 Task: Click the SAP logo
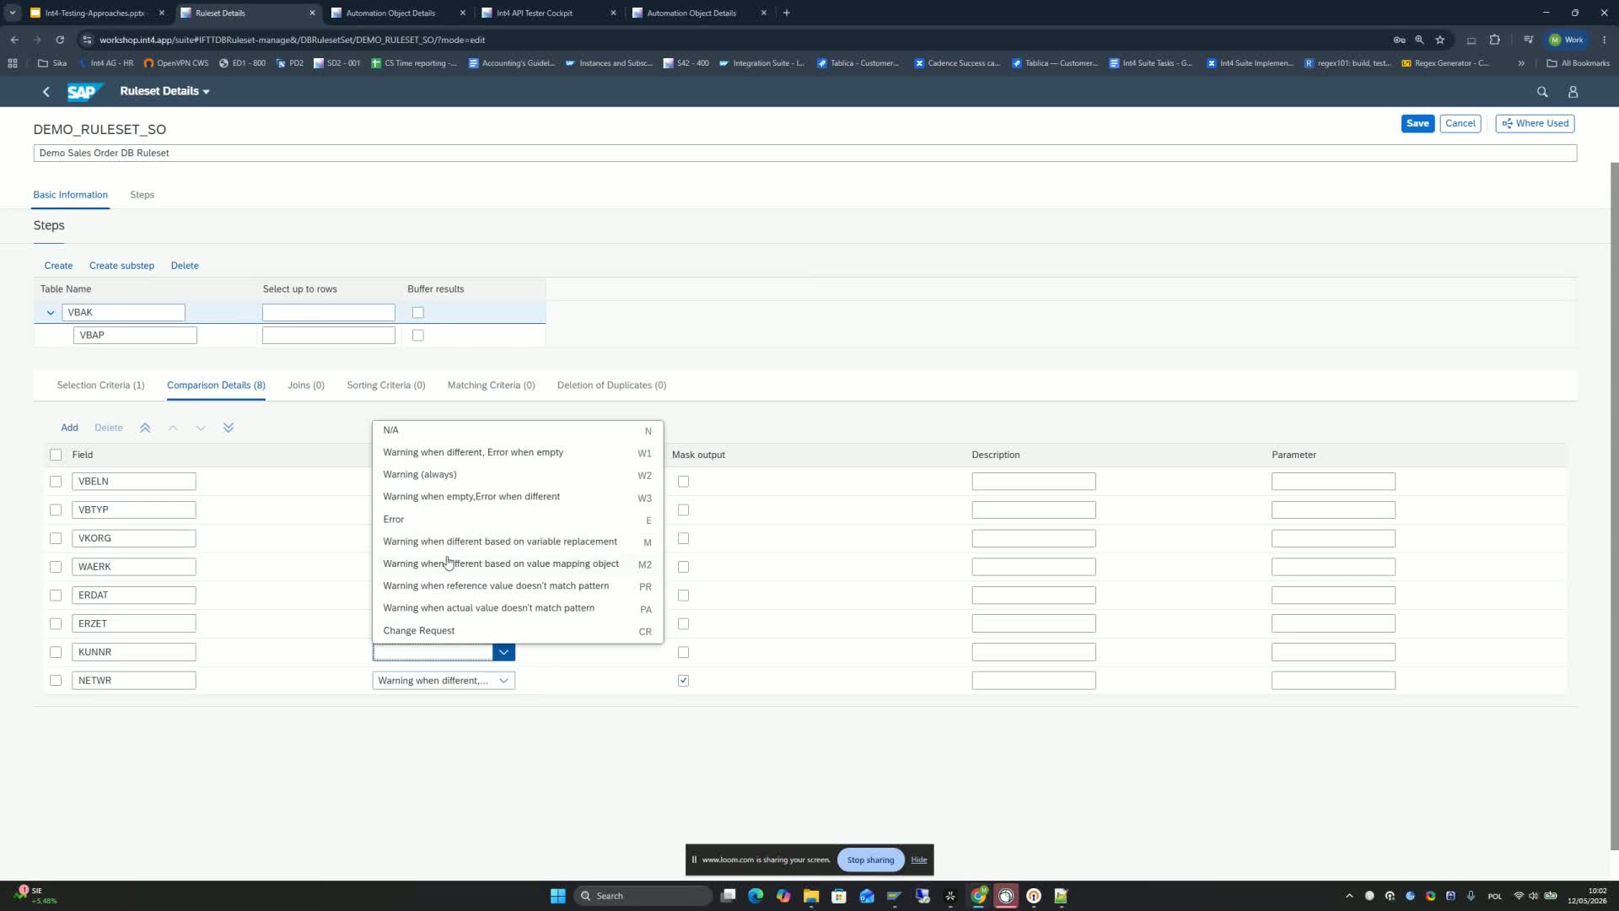click(84, 92)
